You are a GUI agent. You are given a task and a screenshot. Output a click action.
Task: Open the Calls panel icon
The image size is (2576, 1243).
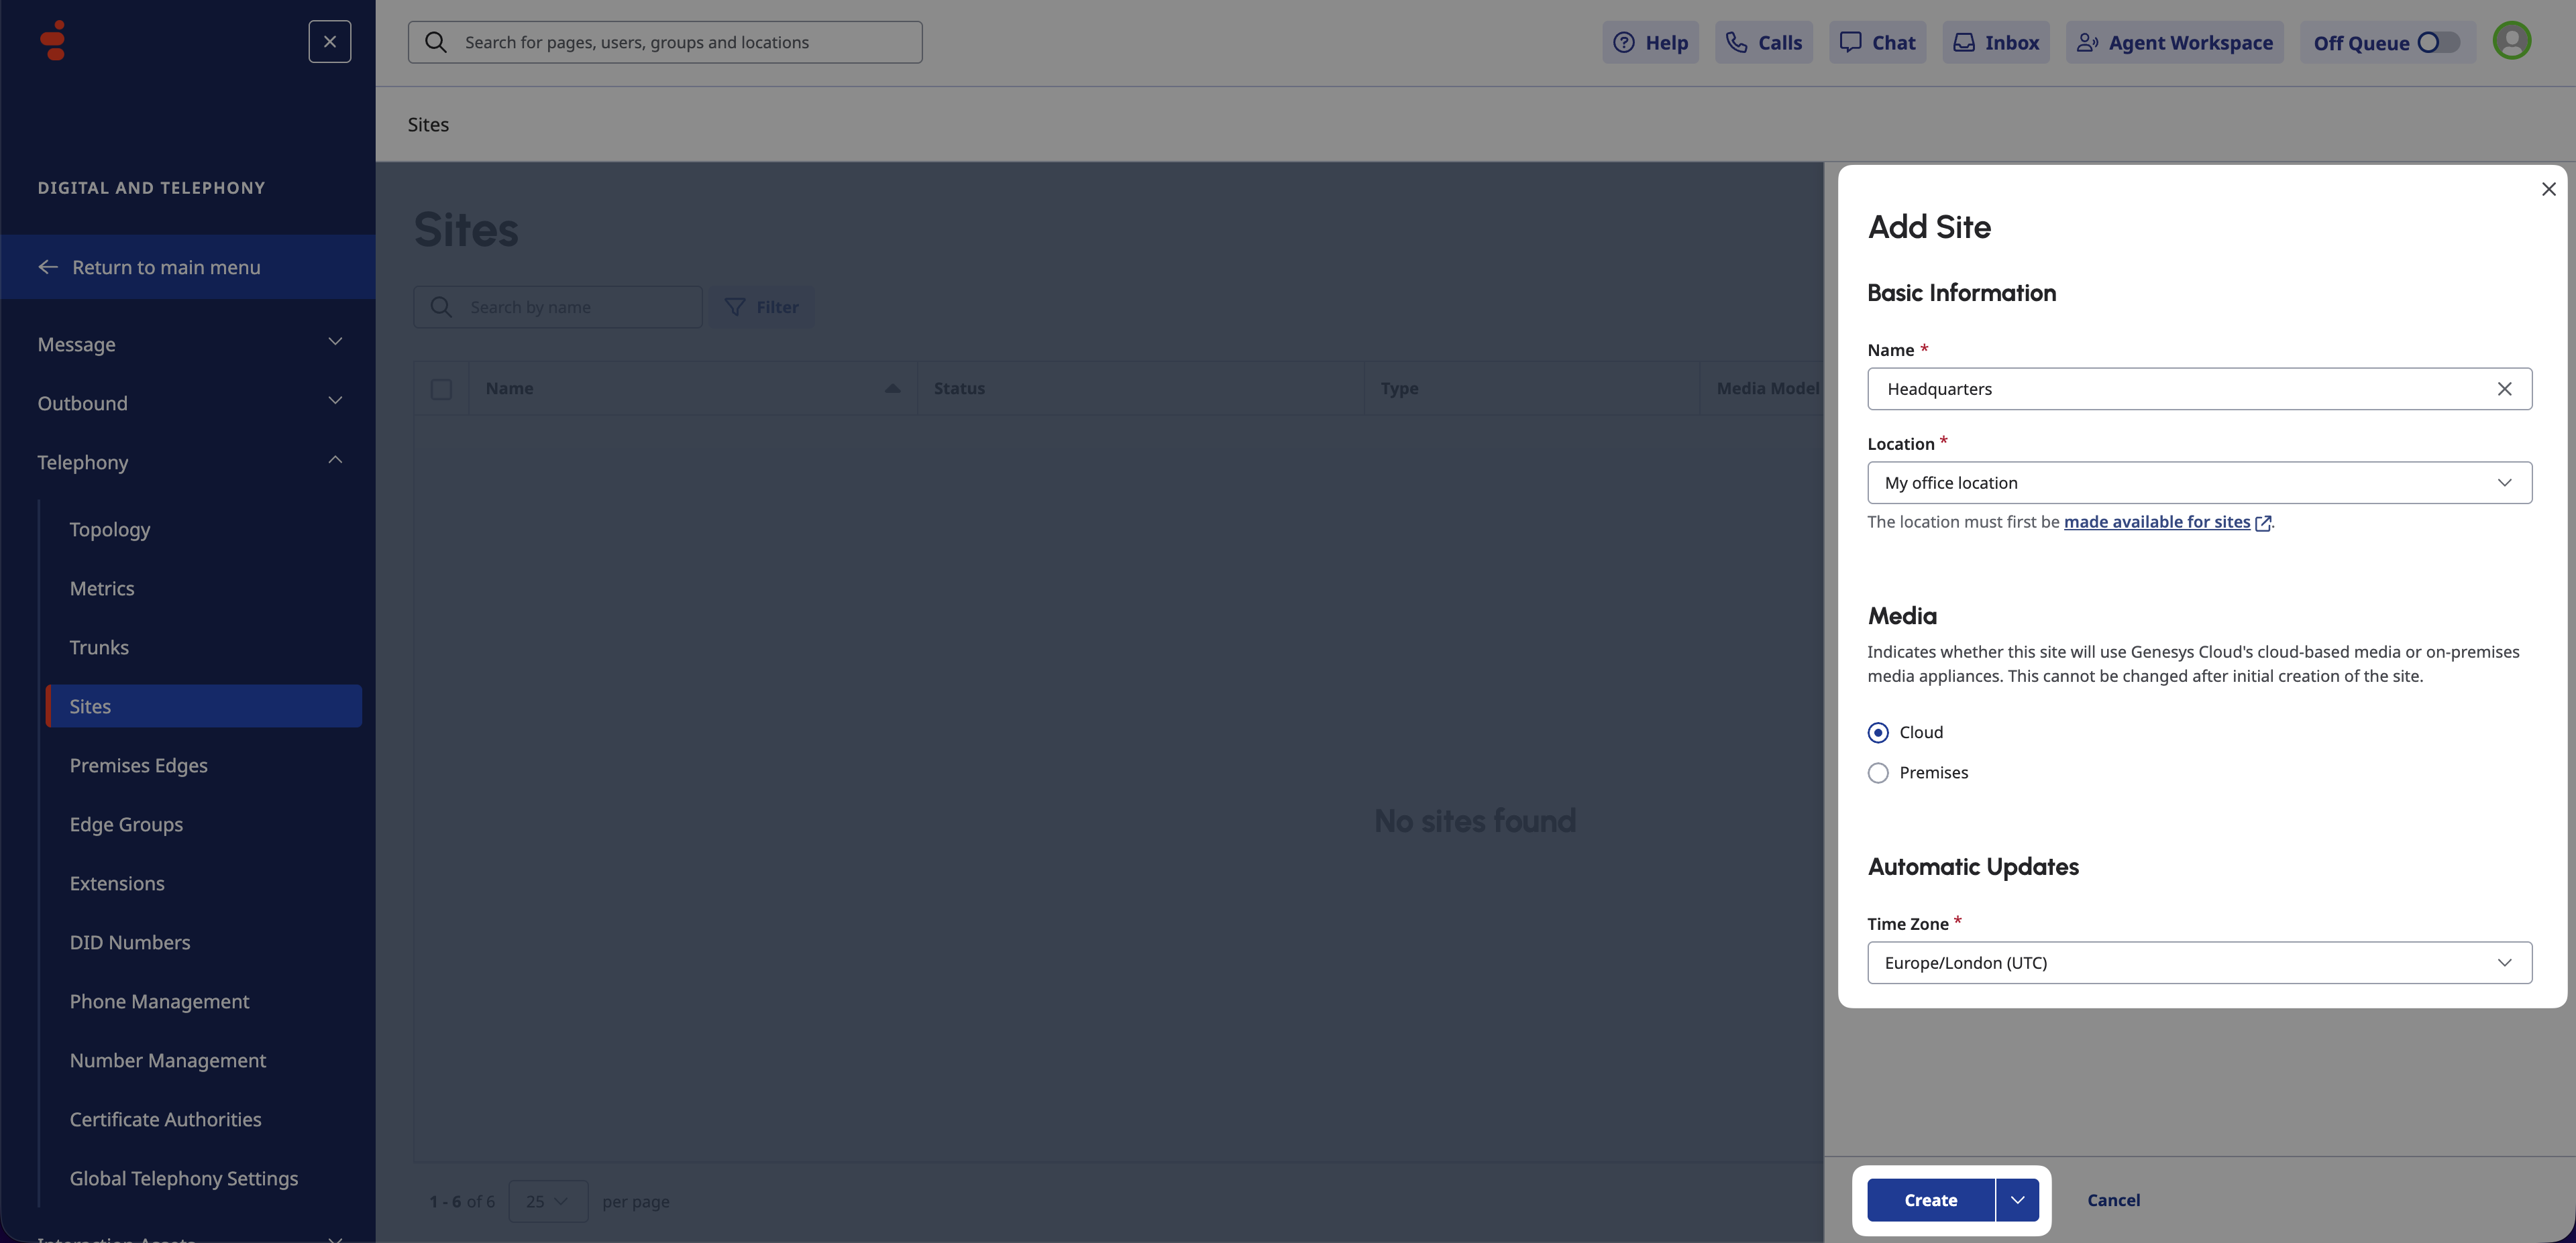[x=1737, y=42]
